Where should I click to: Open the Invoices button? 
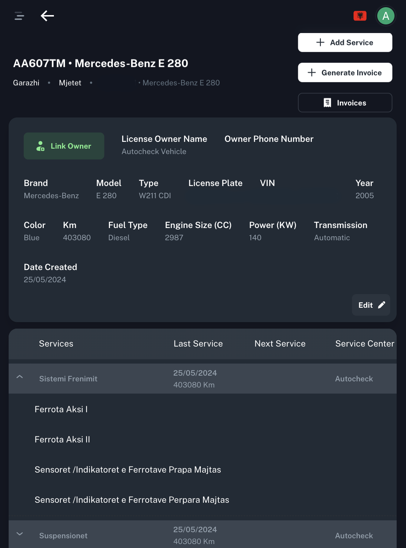345,103
